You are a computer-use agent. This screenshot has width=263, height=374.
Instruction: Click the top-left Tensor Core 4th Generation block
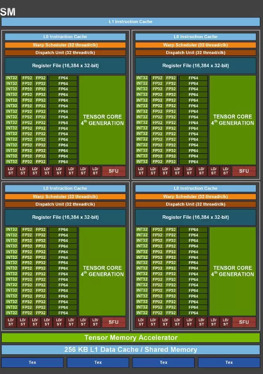[x=102, y=120]
